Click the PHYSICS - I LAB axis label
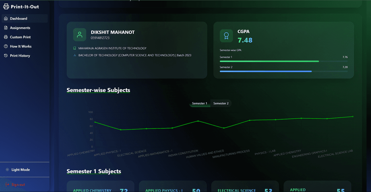The height and width of the screenshot is (192, 371). point(265,153)
